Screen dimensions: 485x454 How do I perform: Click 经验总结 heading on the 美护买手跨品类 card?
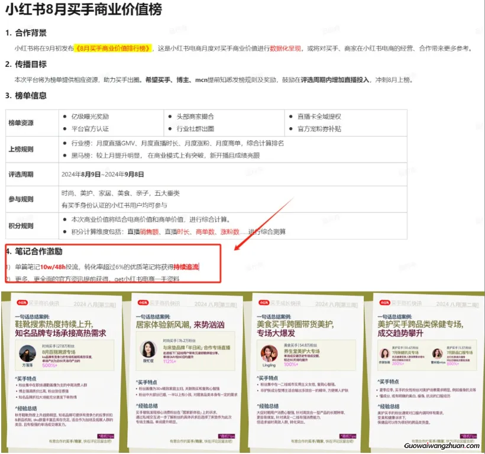(389, 406)
